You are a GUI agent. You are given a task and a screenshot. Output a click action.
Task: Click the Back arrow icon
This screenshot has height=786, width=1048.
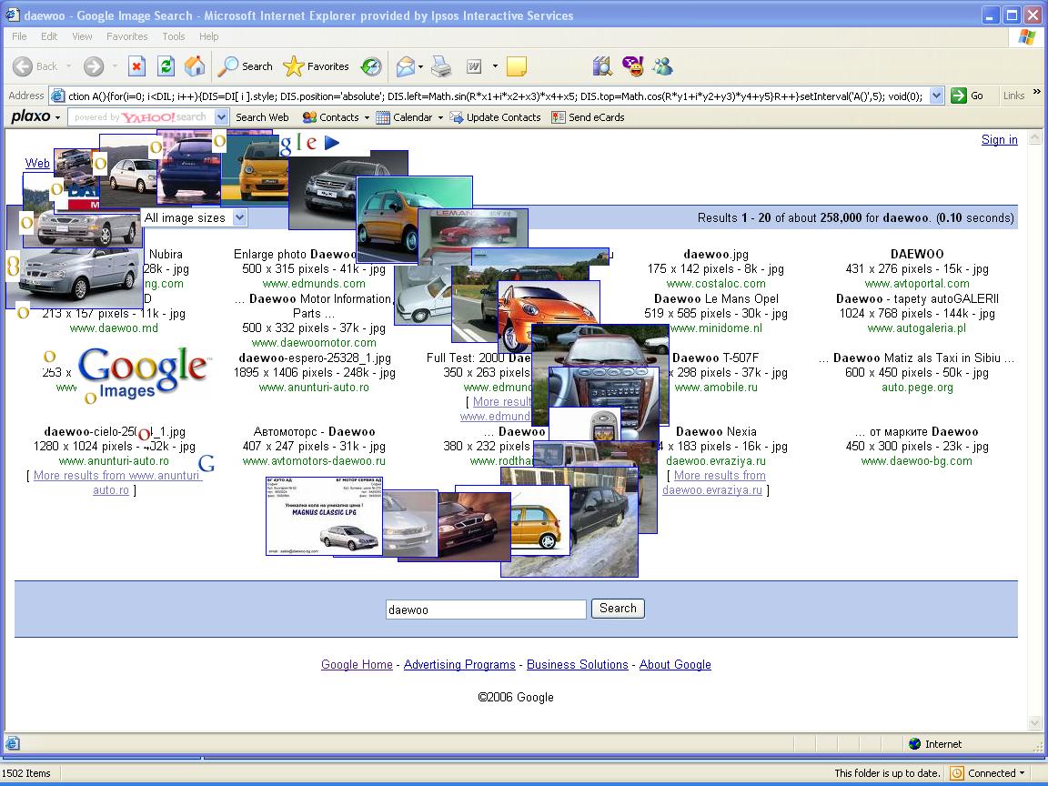(23, 66)
